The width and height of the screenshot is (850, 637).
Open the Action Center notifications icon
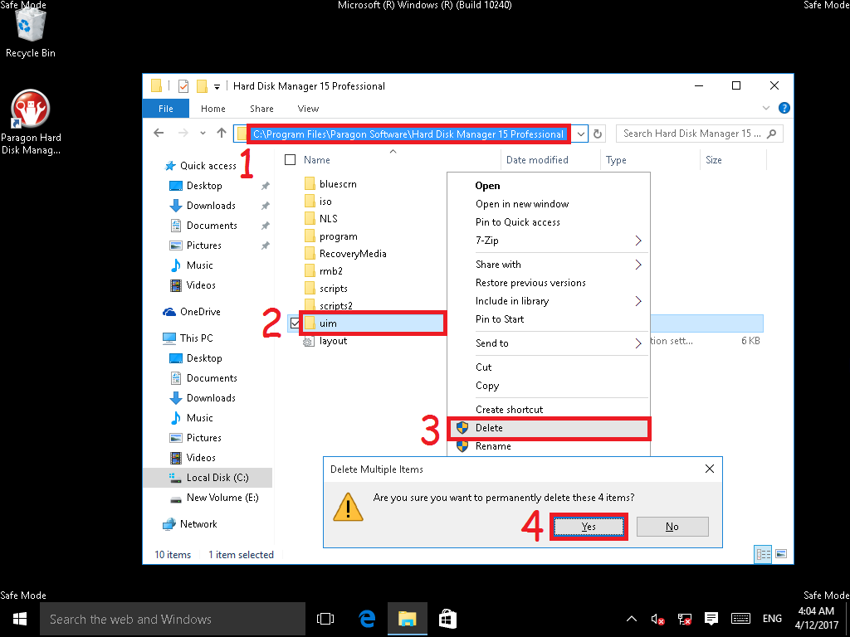tap(711, 619)
